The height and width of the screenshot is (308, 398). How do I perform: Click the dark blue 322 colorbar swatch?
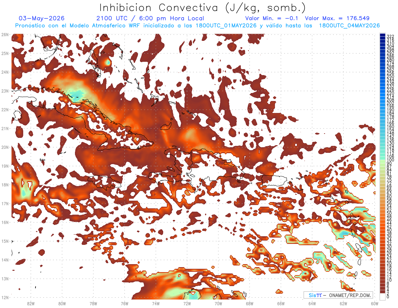pos(382,36)
